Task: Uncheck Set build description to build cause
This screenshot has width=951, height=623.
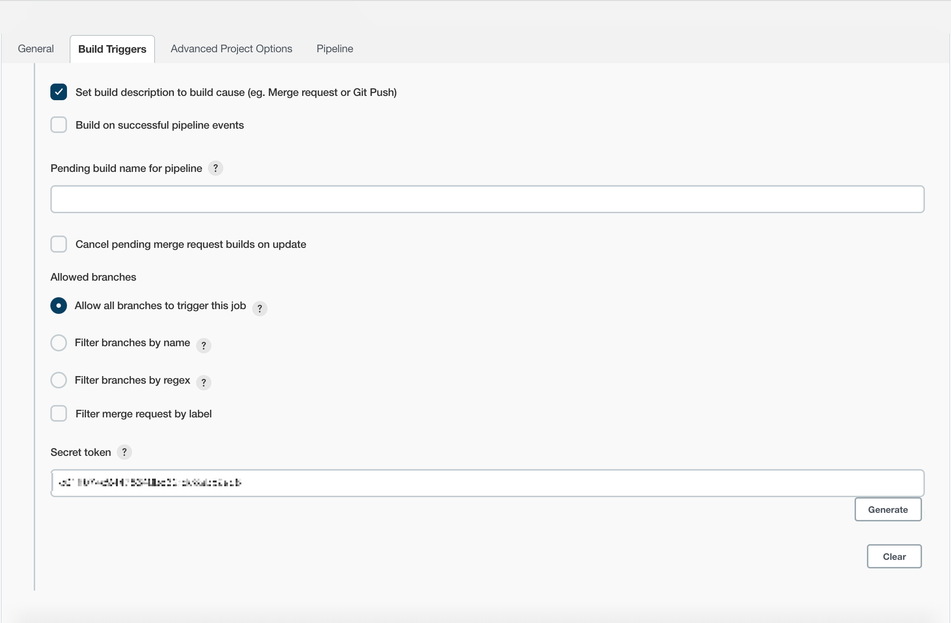Action: pyautogui.click(x=58, y=92)
